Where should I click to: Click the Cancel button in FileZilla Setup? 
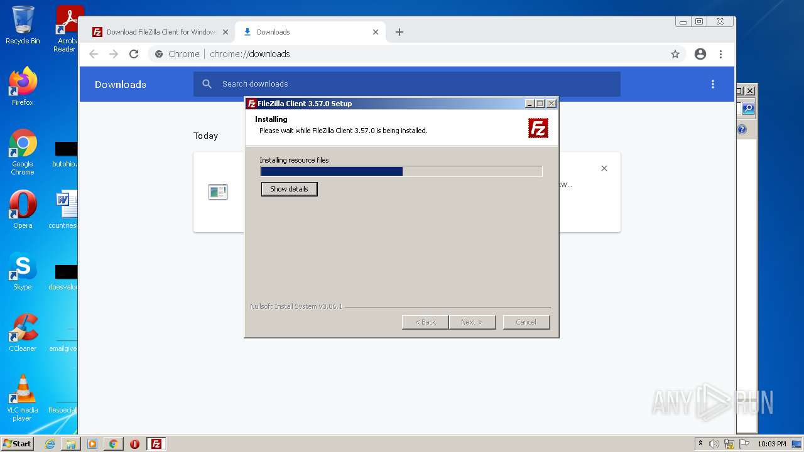[526, 322]
